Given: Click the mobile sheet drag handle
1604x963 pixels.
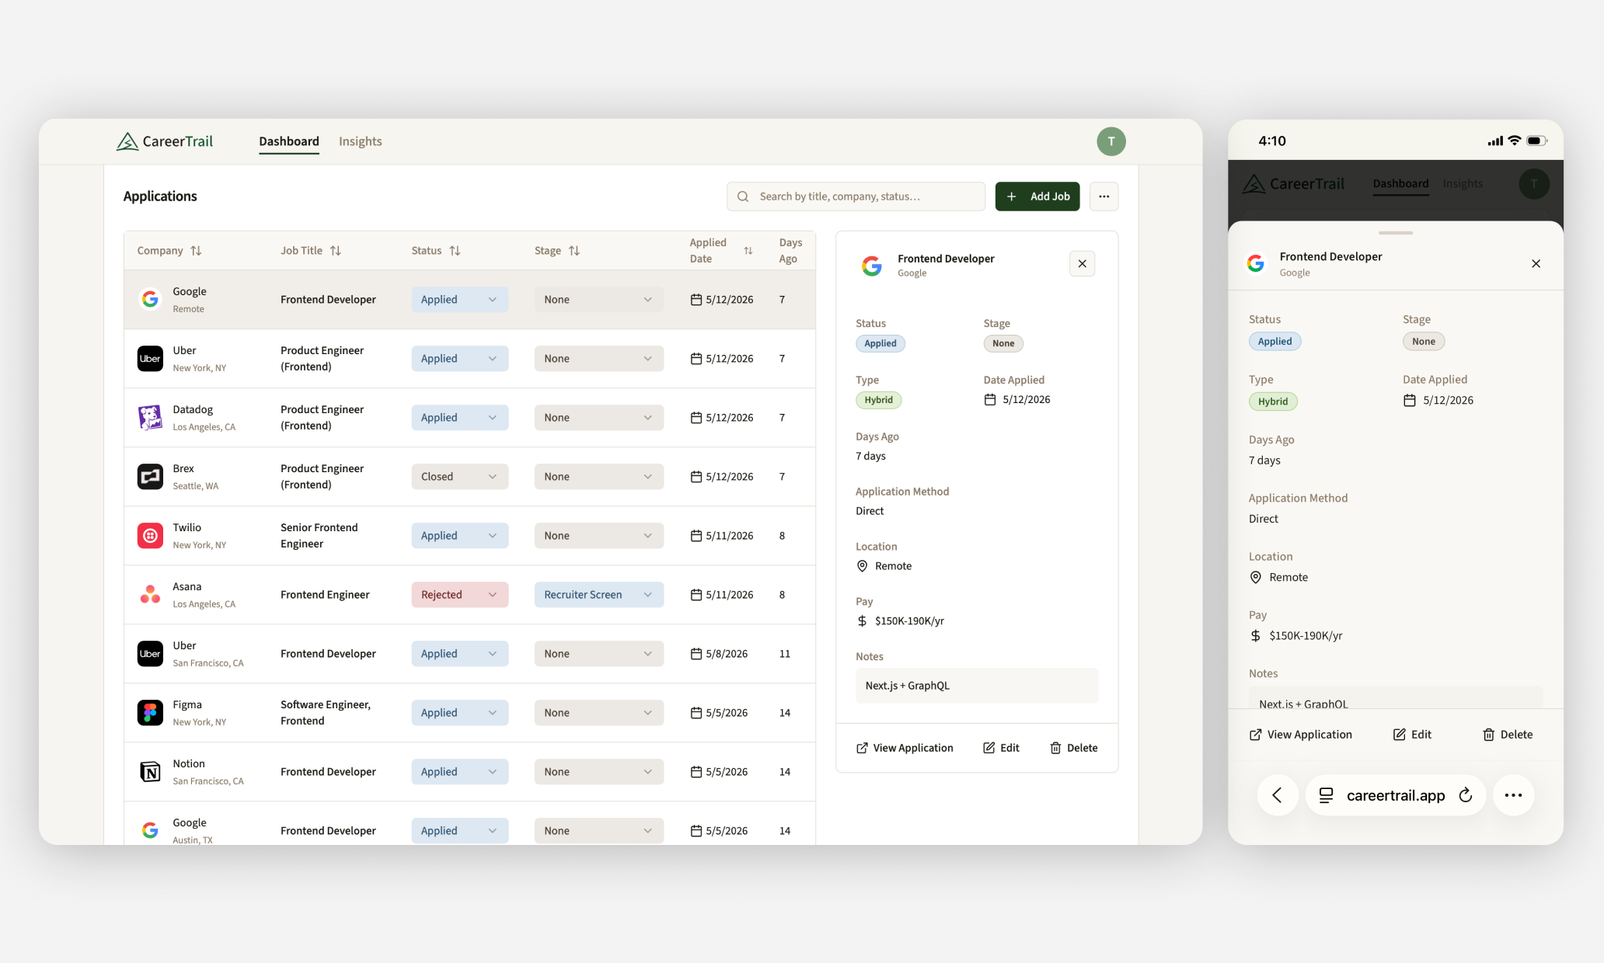Looking at the screenshot, I should tap(1396, 233).
